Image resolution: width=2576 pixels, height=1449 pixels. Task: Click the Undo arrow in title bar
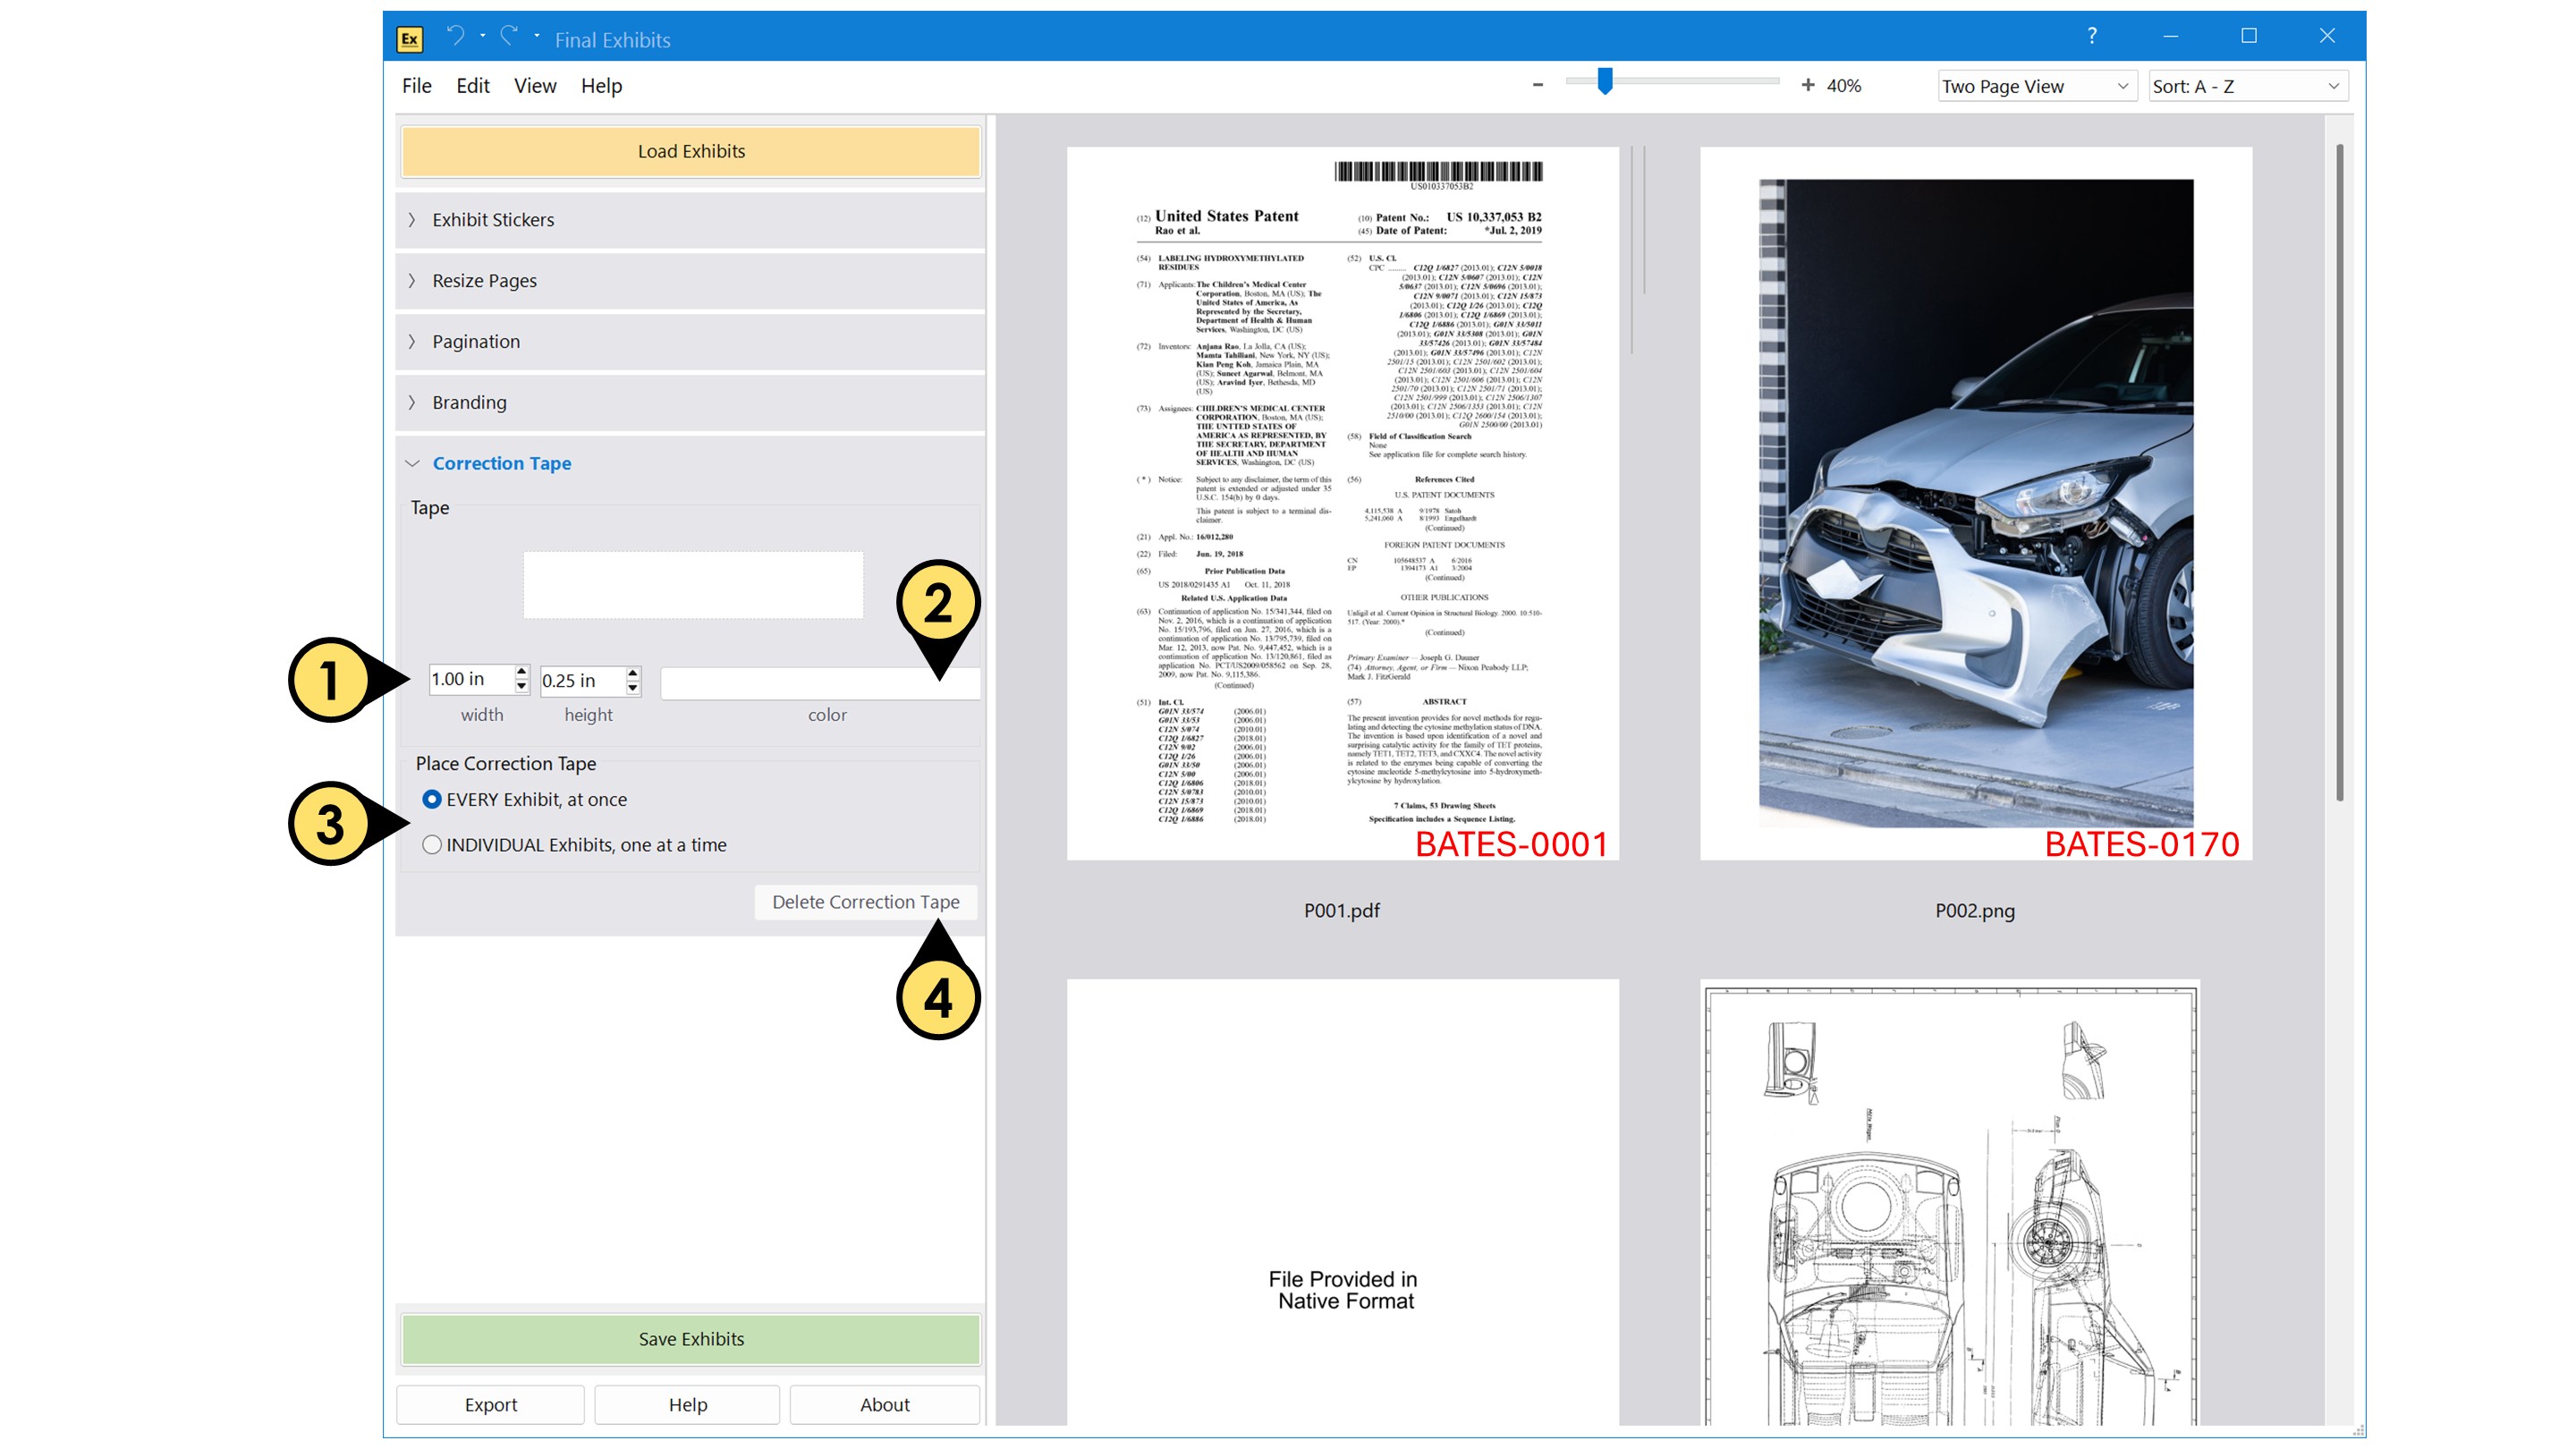[455, 37]
